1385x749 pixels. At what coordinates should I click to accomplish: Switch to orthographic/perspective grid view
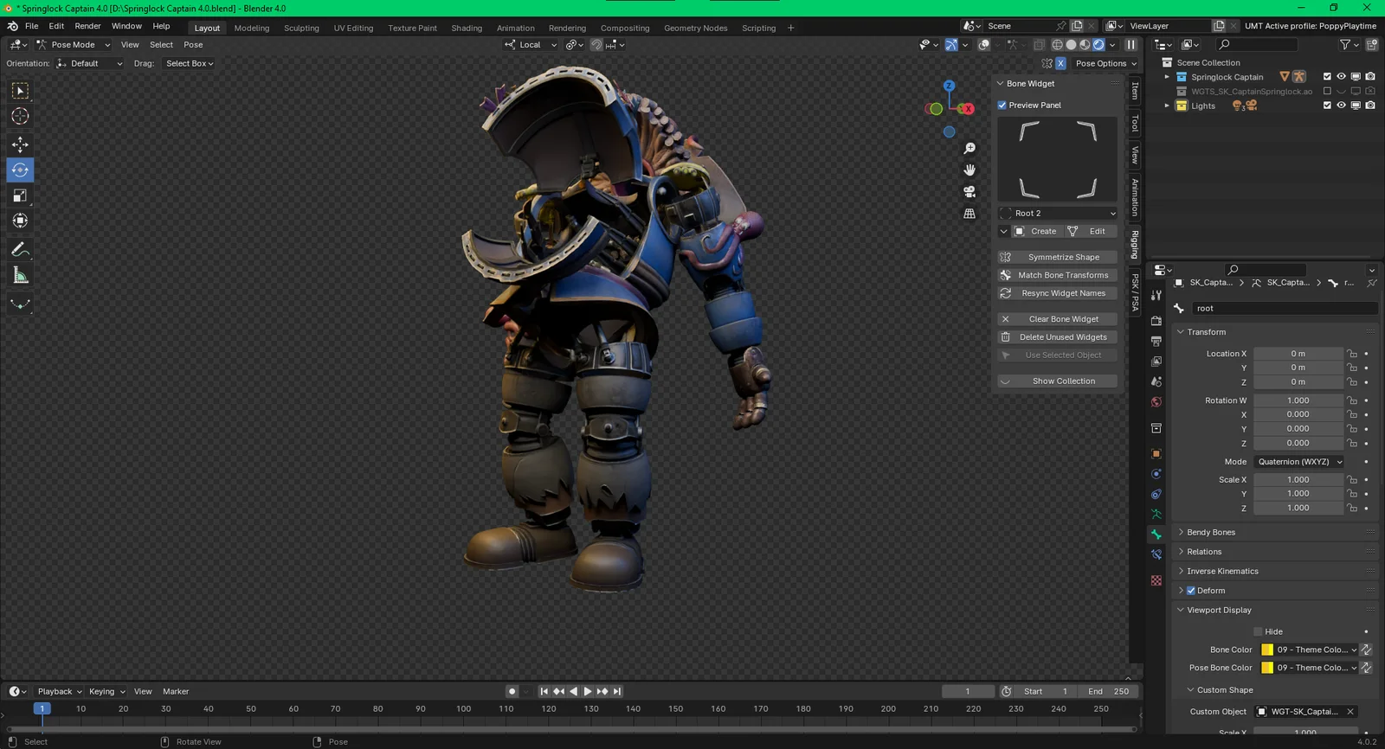(x=969, y=214)
